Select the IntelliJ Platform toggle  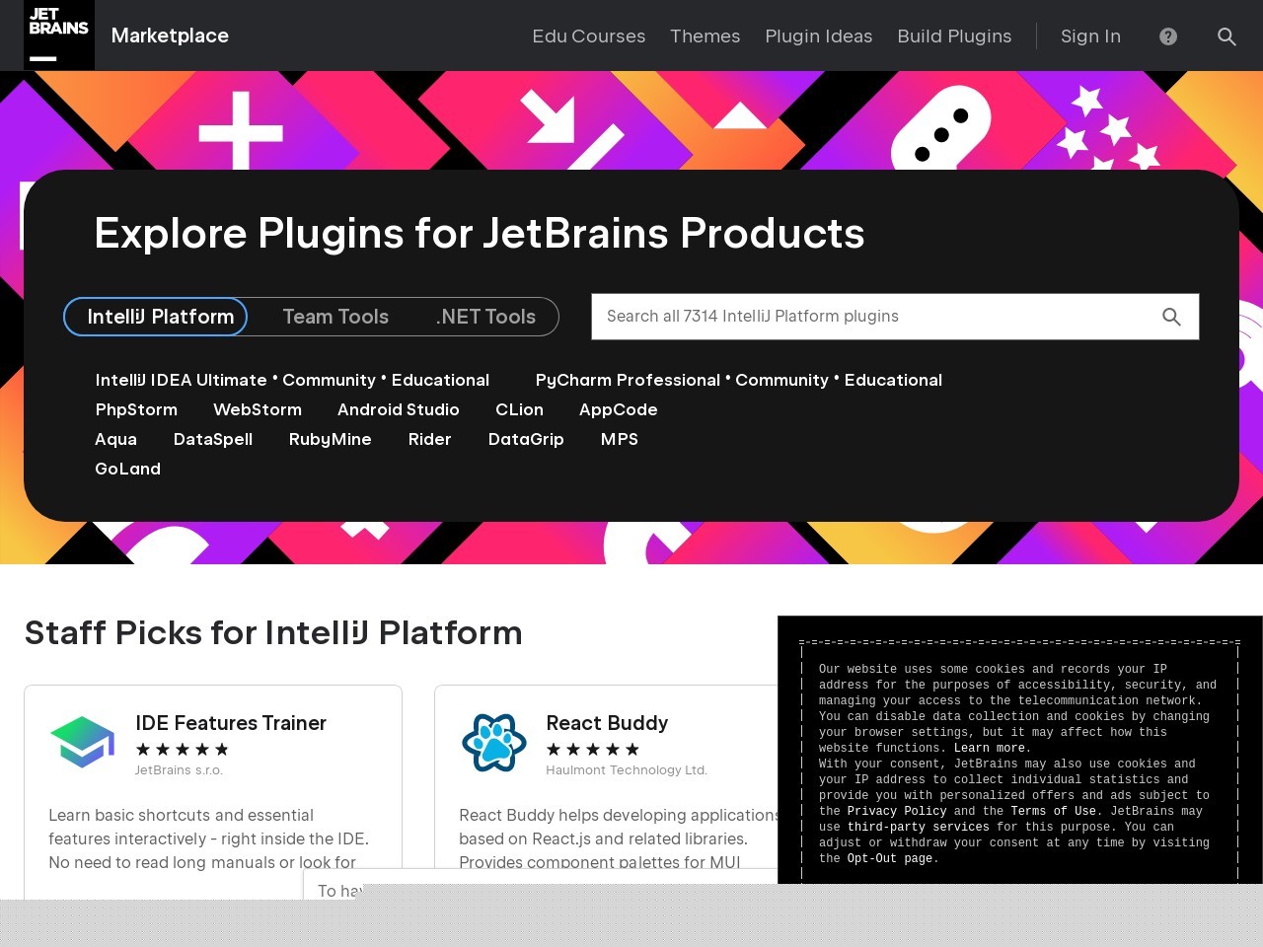point(156,317)
